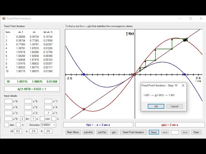
Task: Click the Steps button
Action: click(154, 132)
